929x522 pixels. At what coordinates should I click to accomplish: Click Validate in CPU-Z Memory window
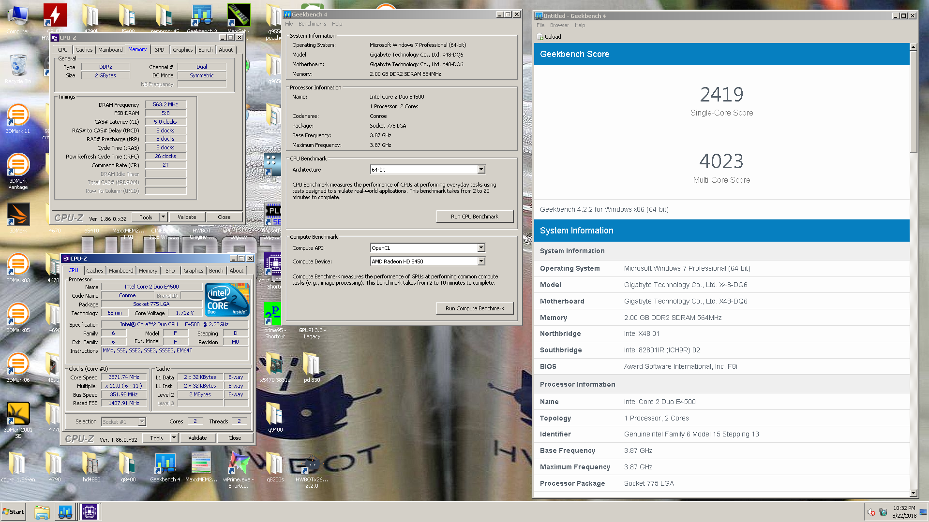pos(187,217)
